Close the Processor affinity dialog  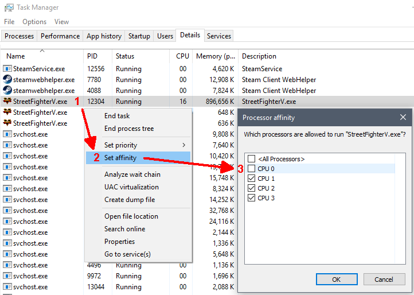coord(403,117)
